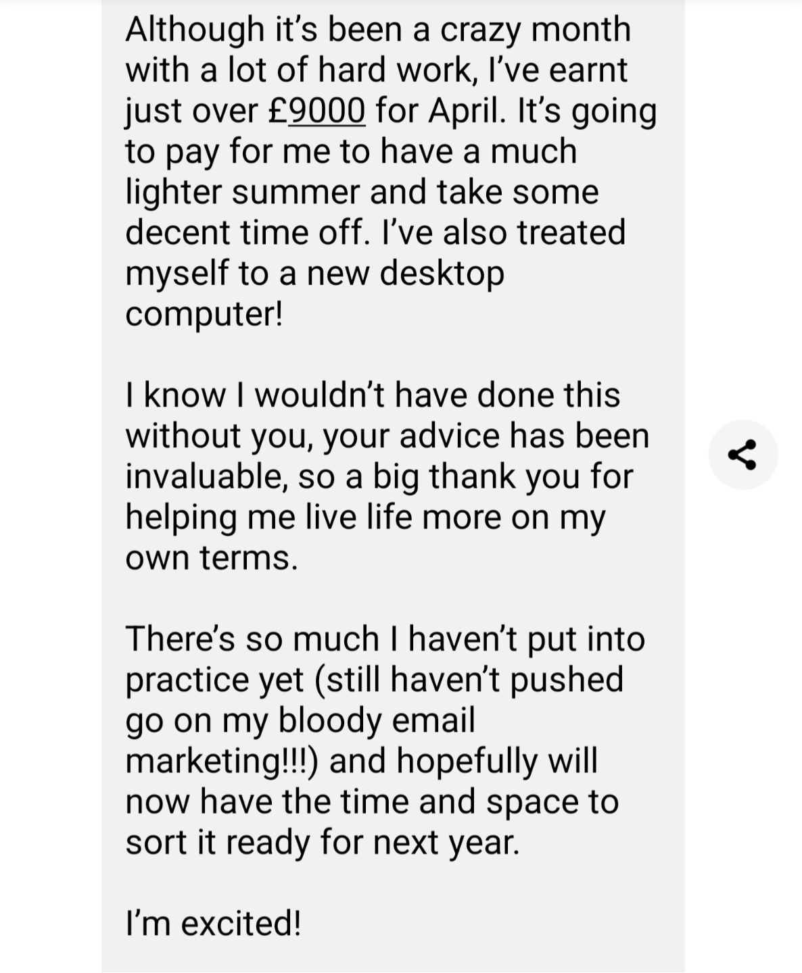The image size is (802, 973).
Task: Click the paragraph starting 'There's so much'
Action: coord(385,741)
